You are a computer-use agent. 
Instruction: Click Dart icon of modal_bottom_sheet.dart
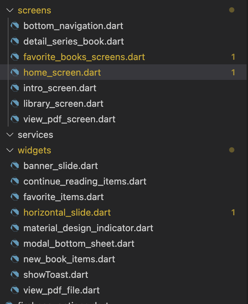(14, 244)
